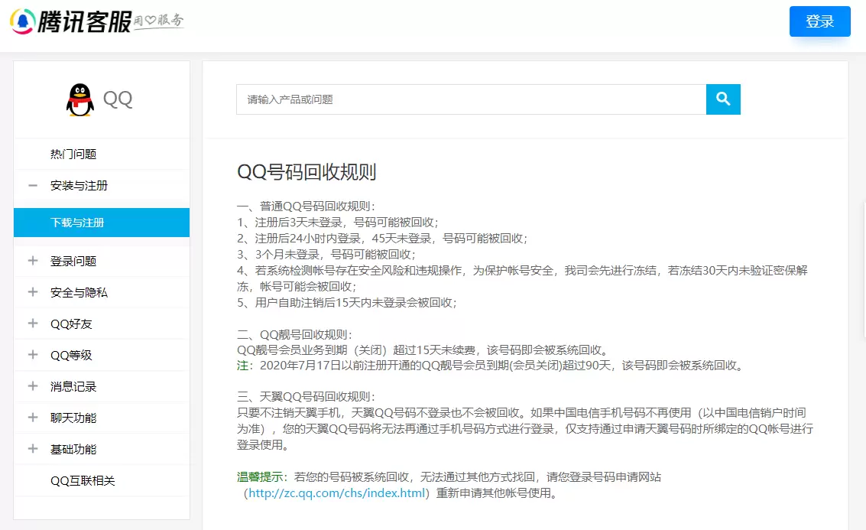Click the 用心服务 slogan text

[x=158, y=21]
